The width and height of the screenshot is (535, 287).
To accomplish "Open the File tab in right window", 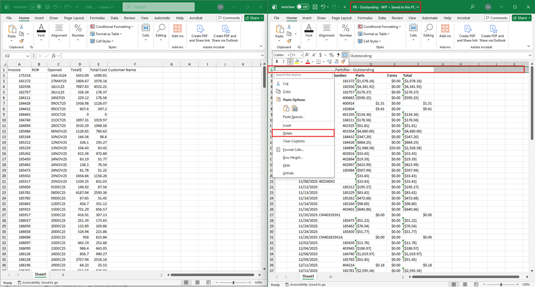I will pos(277,18).
